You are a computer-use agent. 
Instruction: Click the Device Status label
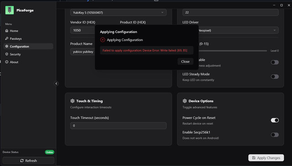point(10,152)
